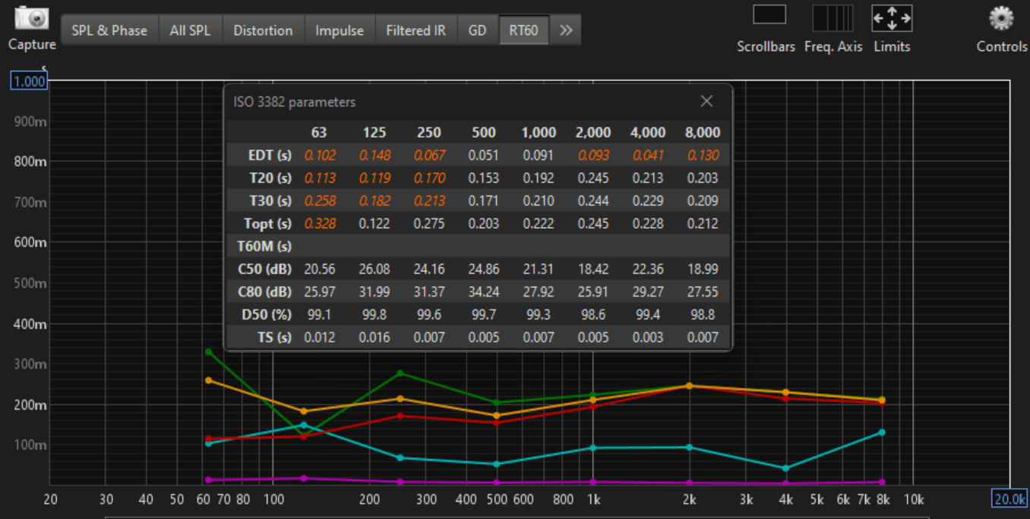Click the TS value 0.016
Screen dimensions: 1030x519
[374, 337]
